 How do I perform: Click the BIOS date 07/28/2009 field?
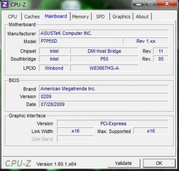point(104,104)
